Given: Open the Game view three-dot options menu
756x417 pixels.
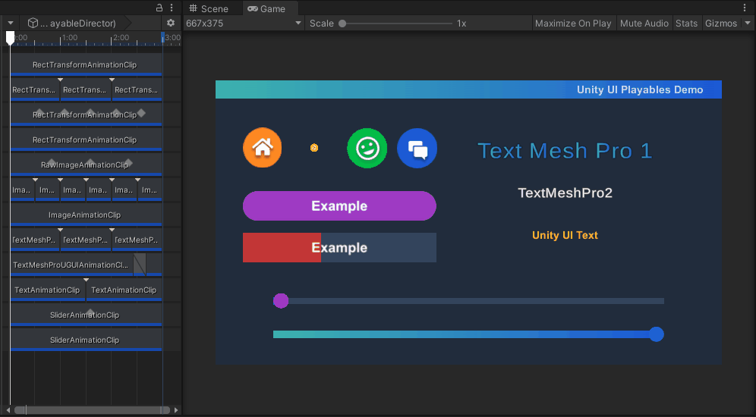Looking at the screenshot, I should [748, 8].
